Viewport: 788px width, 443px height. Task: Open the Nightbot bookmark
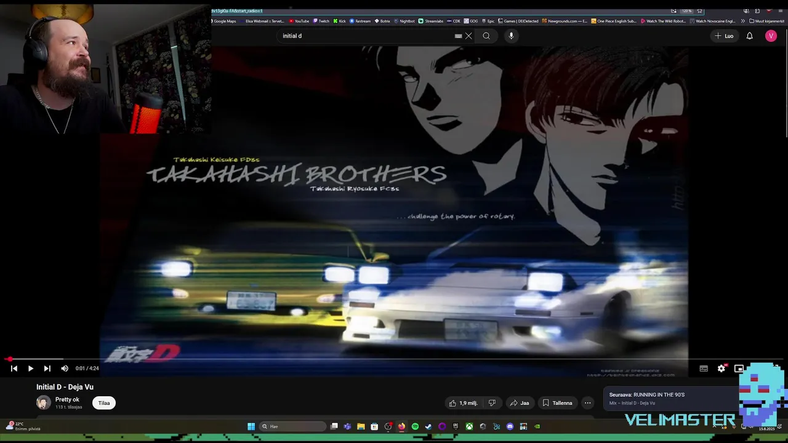[x=404, y=21]
